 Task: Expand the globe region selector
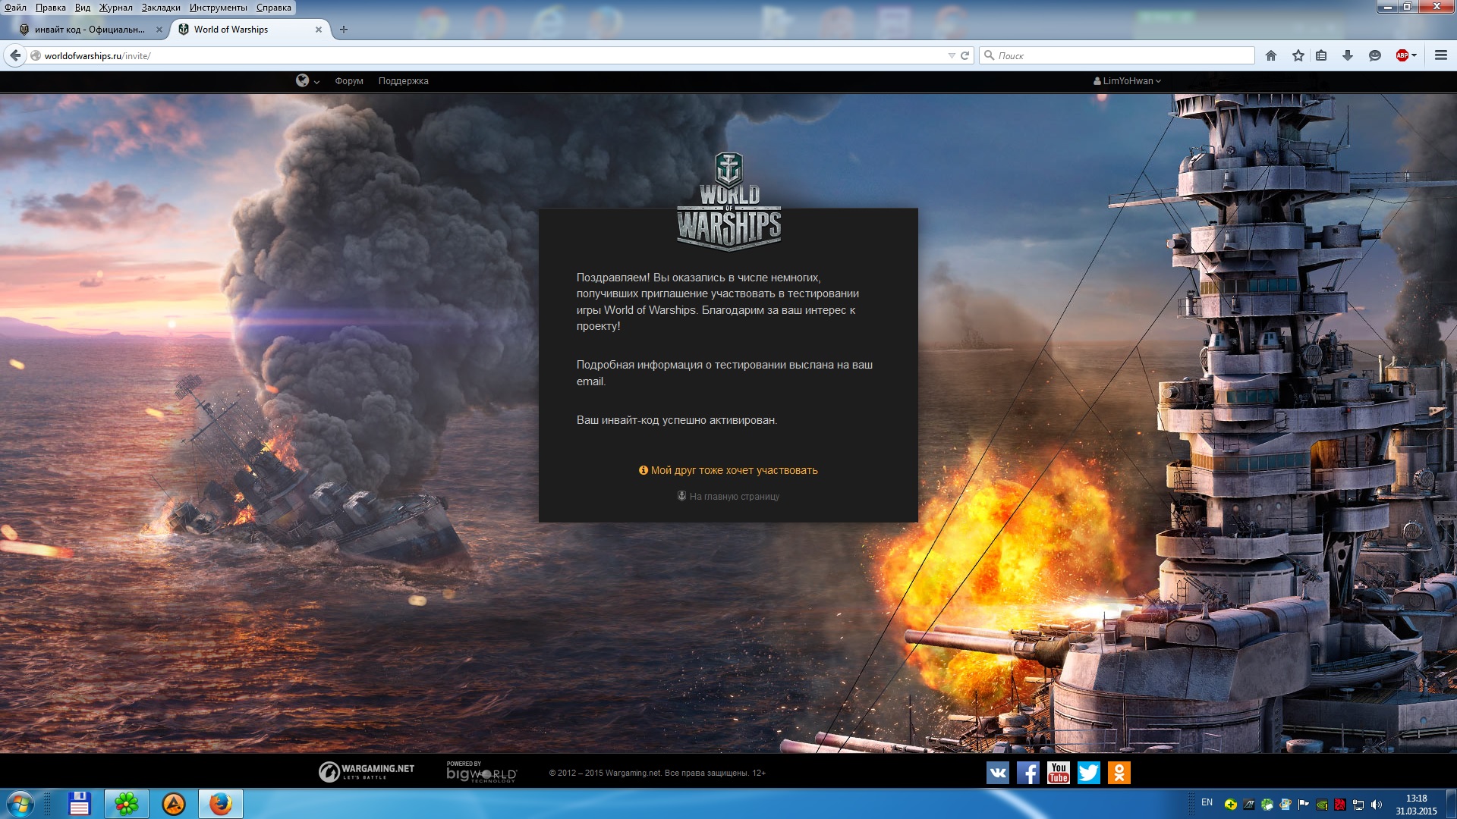[307, 81]
